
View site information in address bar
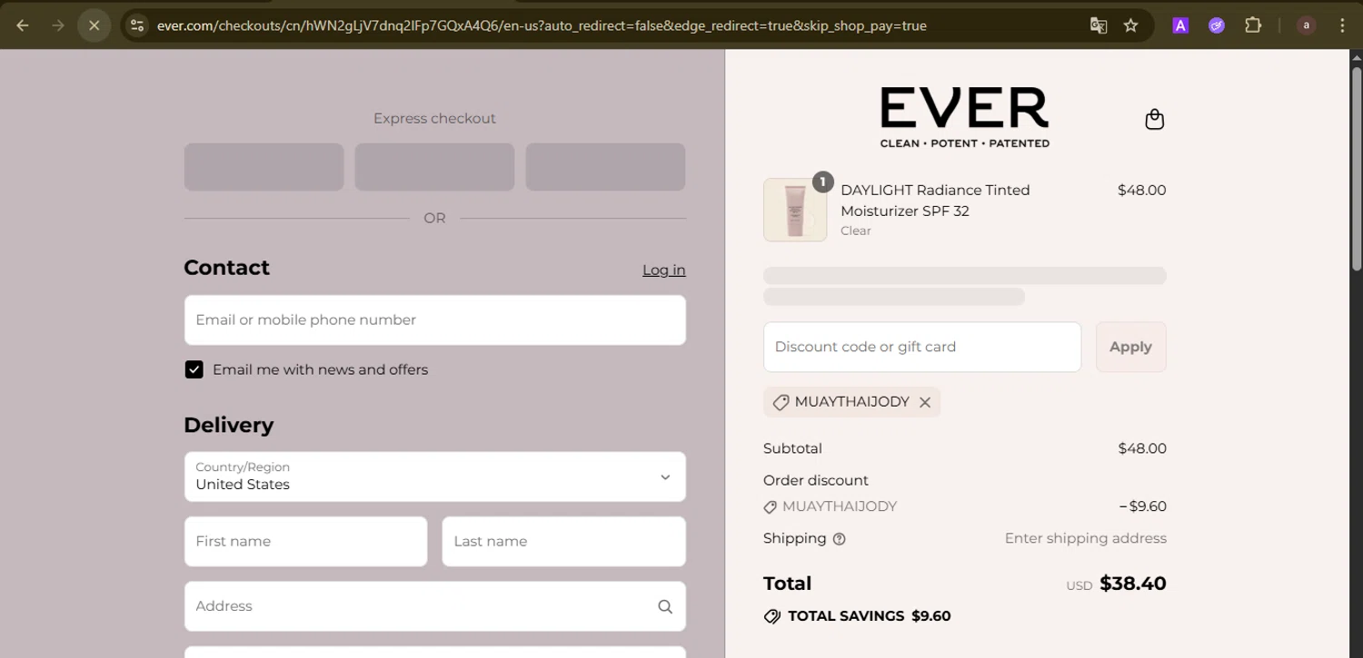click(137, 25)
